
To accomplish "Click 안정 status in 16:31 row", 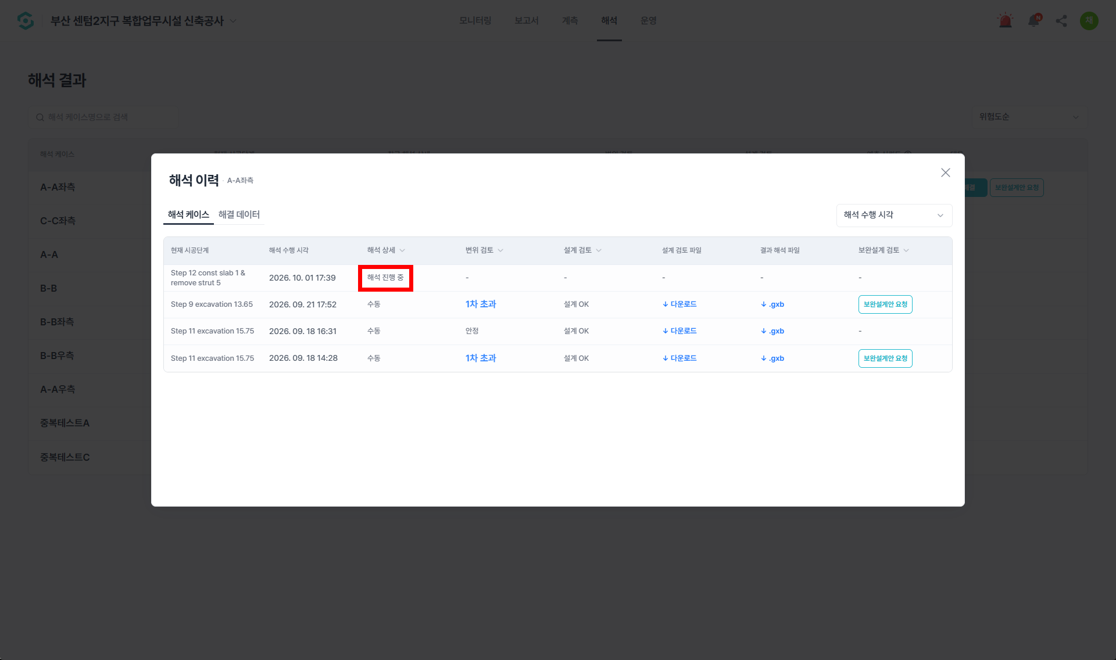I will 472,331.
